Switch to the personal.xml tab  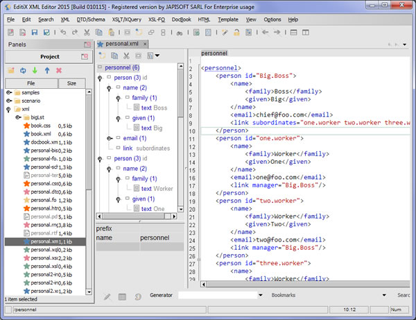coord(122,44)
